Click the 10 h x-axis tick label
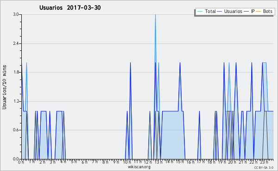 pos(127,162)
